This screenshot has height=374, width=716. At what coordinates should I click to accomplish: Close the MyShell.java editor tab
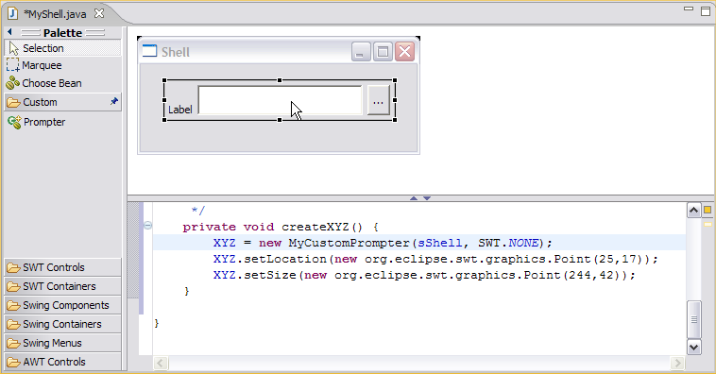(98, 14)
